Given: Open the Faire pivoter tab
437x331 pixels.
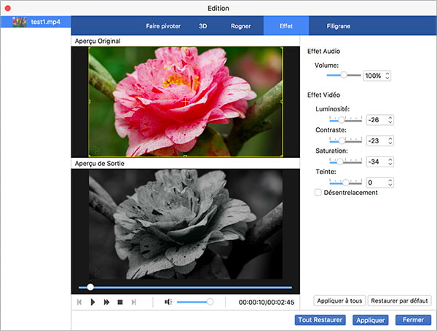Looking at the screenshot, I should point(163,26).
